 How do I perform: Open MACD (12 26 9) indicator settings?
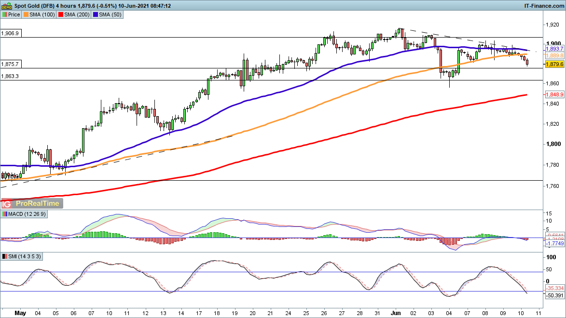(x=25, y=214)
